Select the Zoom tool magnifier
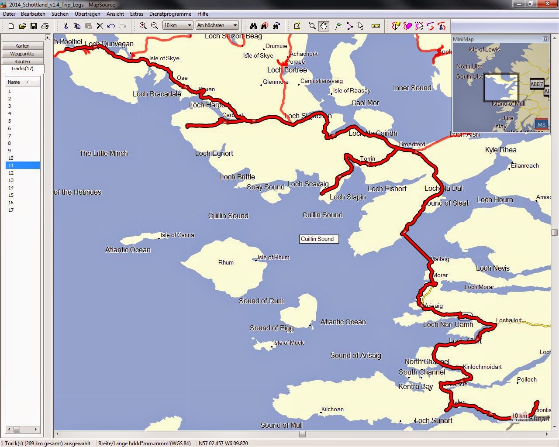The height and width of the screenshot is (447, 559). (312, 26)
